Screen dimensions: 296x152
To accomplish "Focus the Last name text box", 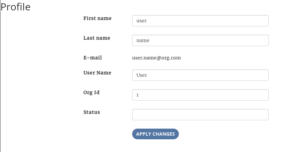I will click(x=200, y=40).
